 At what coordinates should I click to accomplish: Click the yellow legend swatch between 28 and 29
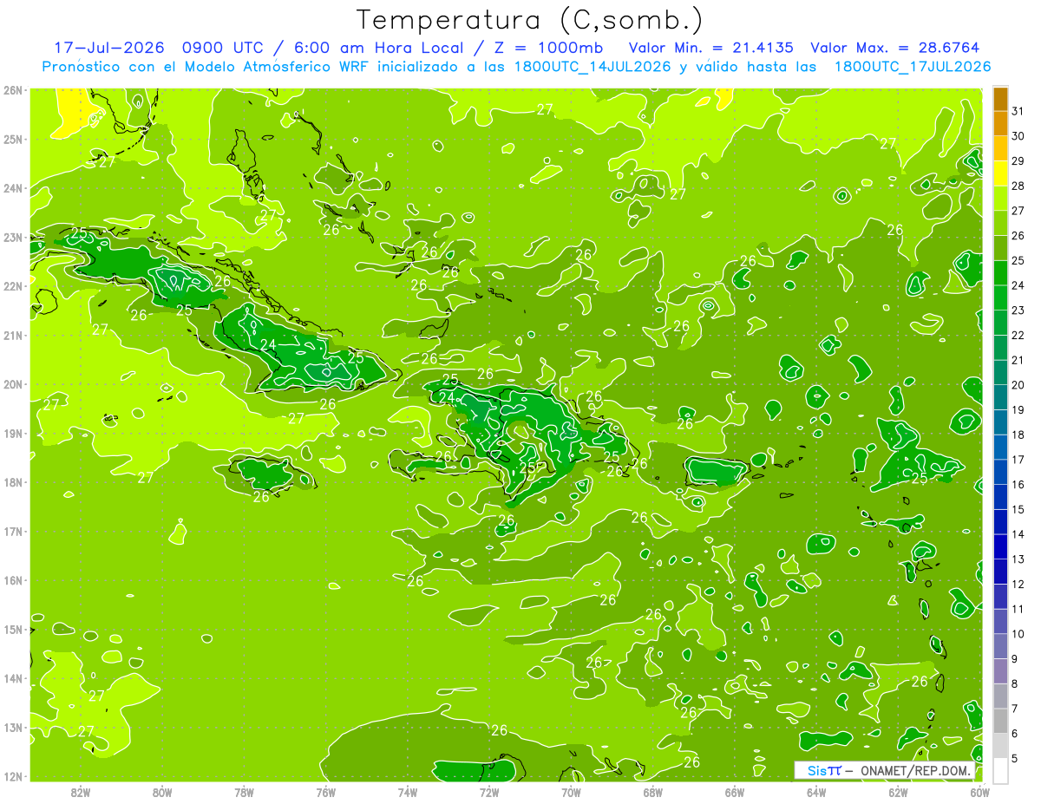point(1000,173)
